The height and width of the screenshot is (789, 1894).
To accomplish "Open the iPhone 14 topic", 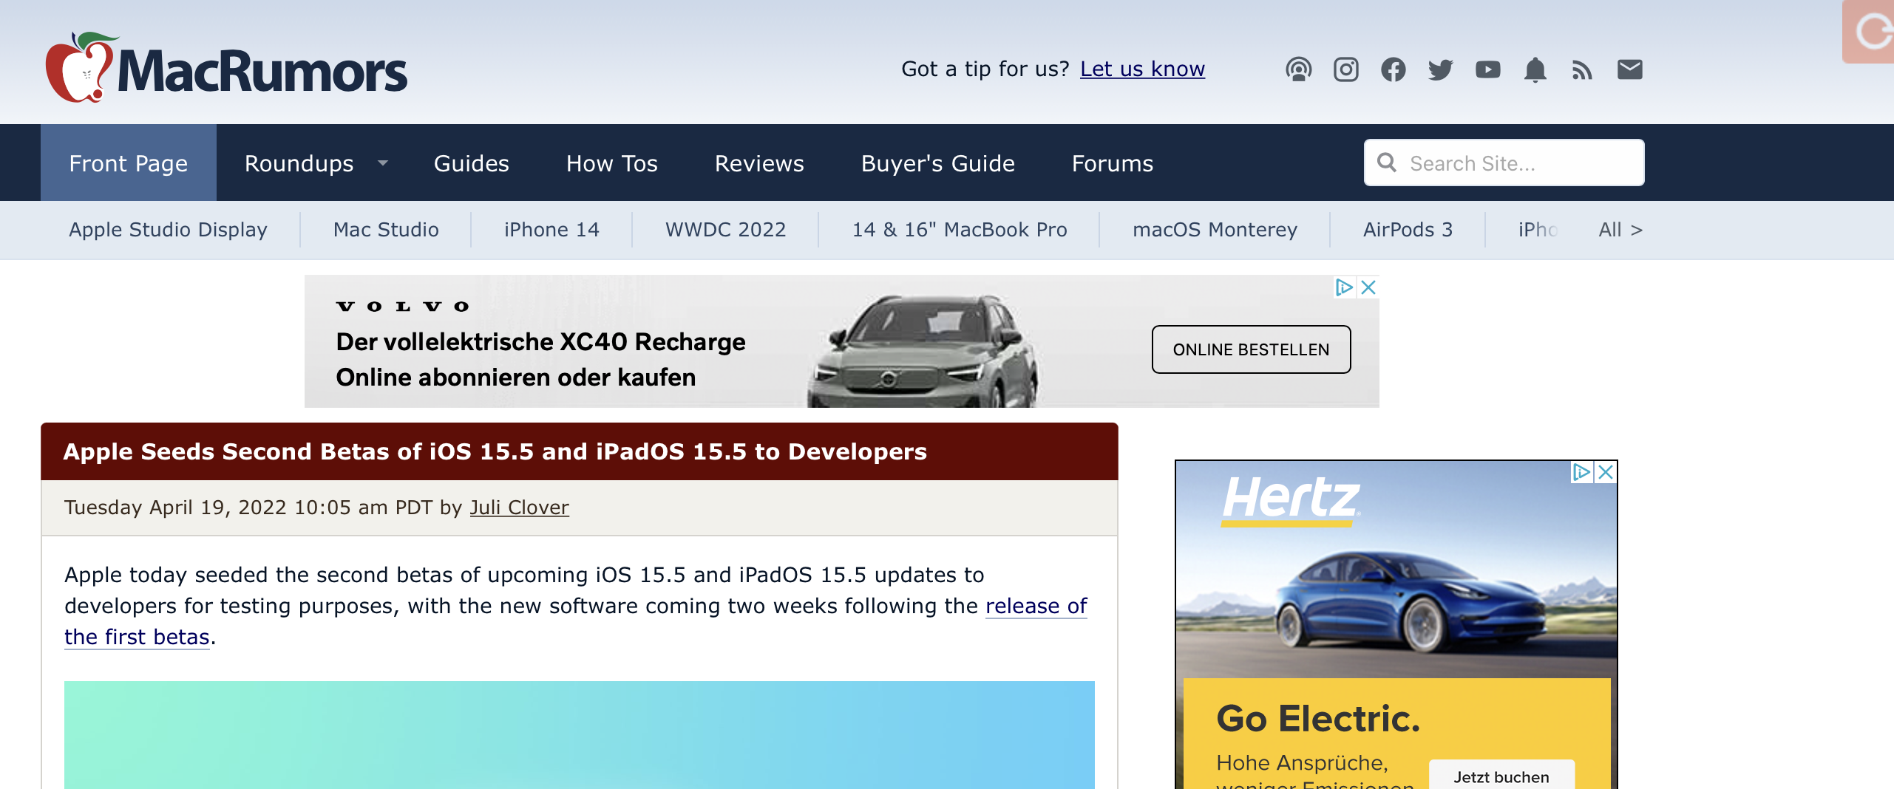I will coord(551,230).
